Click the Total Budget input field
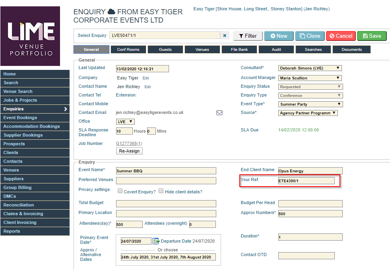 point(166,204)
